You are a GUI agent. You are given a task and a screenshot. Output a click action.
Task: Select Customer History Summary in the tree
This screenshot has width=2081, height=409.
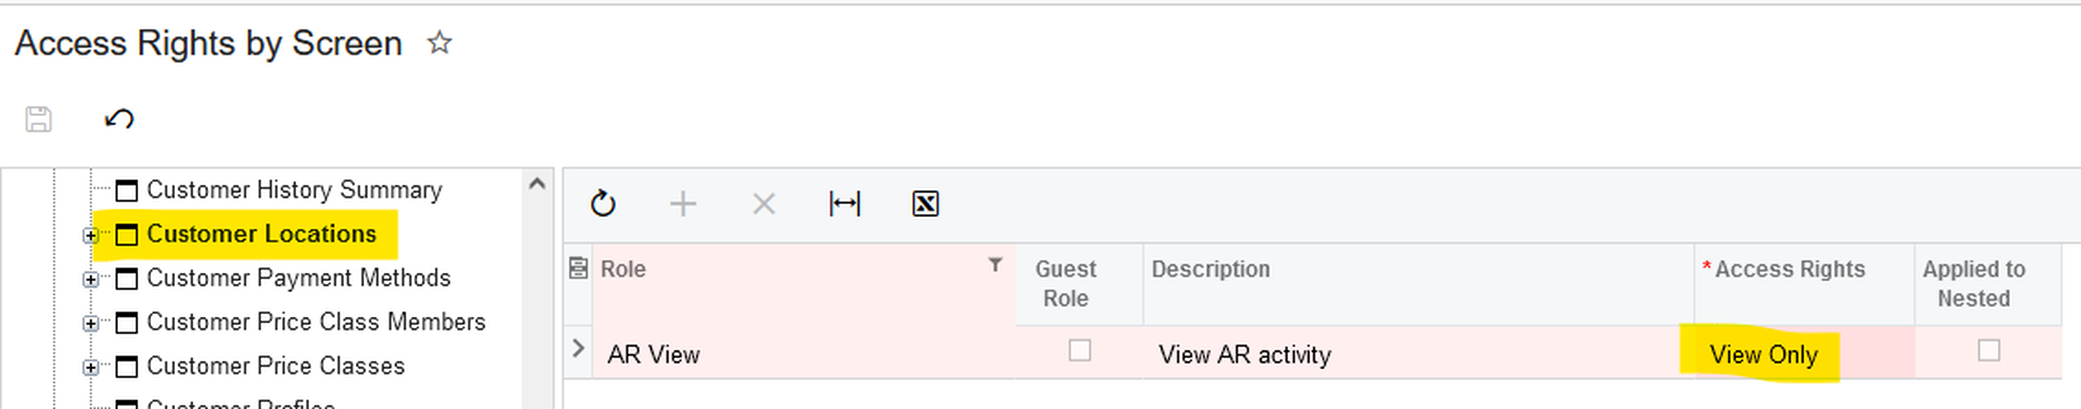point(294,190)
